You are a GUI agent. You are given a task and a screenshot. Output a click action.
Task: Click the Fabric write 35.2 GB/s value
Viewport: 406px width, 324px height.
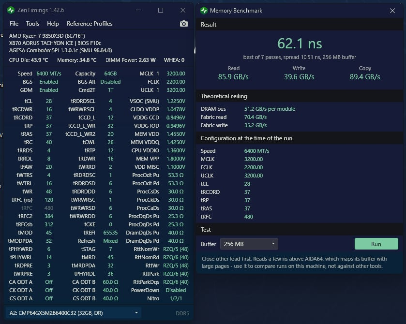[x=256, y=126]
